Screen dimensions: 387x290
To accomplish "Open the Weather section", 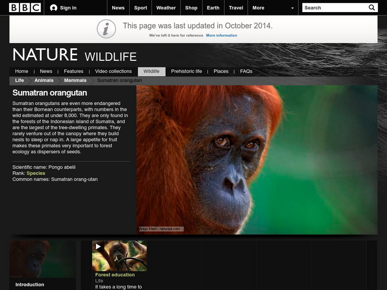I will [x=166, y=8].
